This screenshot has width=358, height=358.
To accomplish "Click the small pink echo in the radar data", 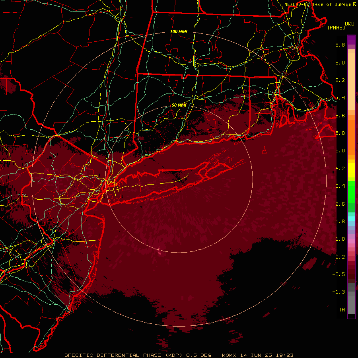I will 160,252.
